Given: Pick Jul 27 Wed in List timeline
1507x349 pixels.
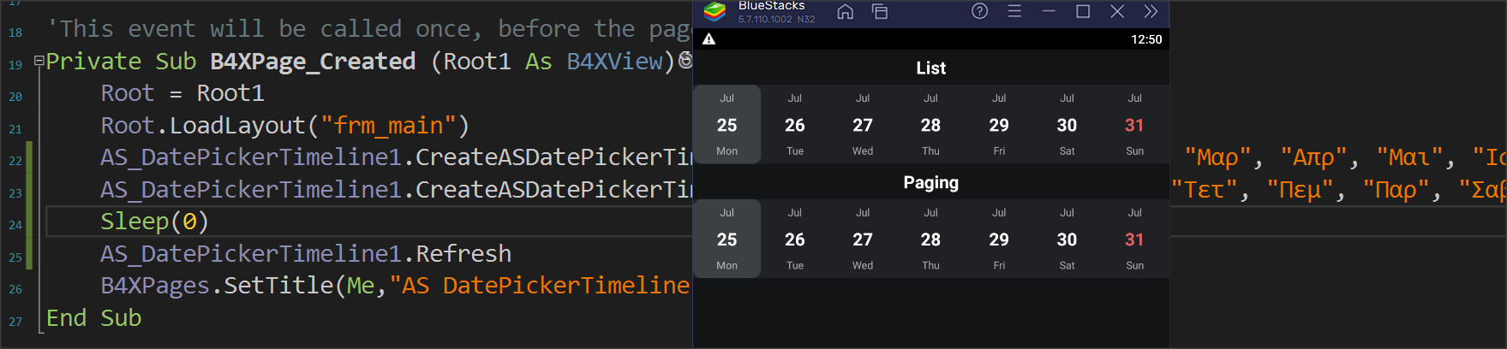Looking at the screenshot, I should pos(863,125).
